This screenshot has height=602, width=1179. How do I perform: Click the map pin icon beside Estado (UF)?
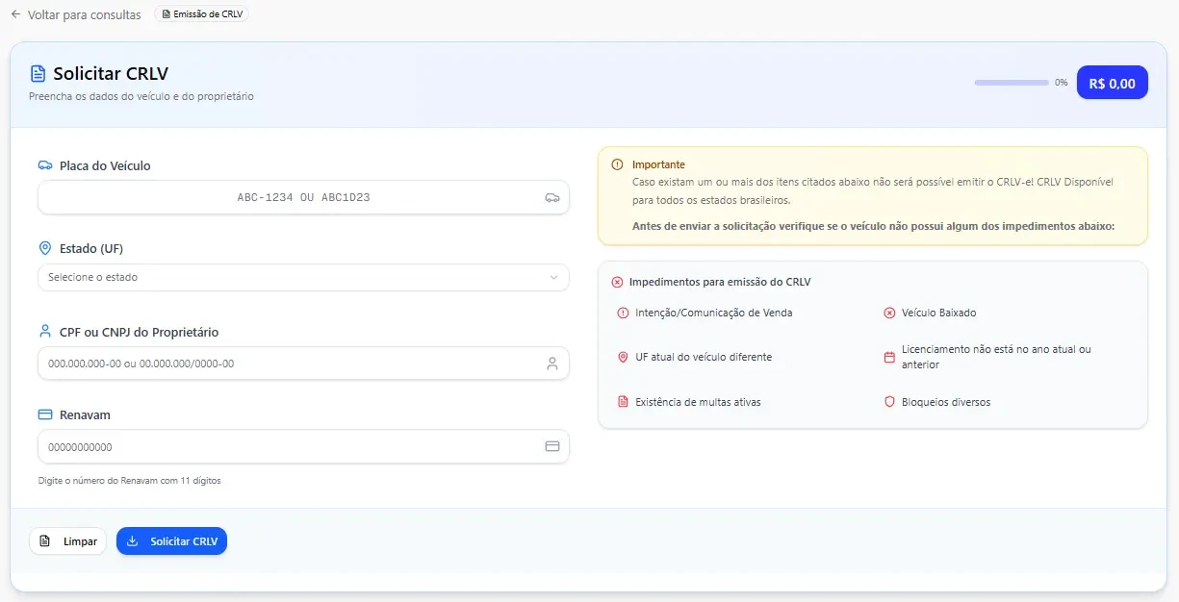44,248
